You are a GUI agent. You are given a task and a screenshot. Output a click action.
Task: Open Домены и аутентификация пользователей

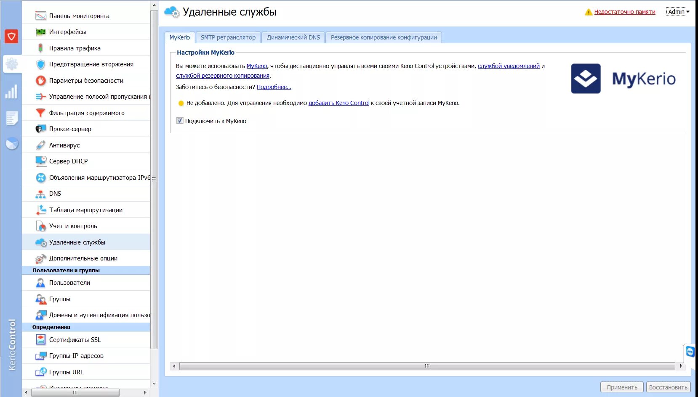point(86,315)
